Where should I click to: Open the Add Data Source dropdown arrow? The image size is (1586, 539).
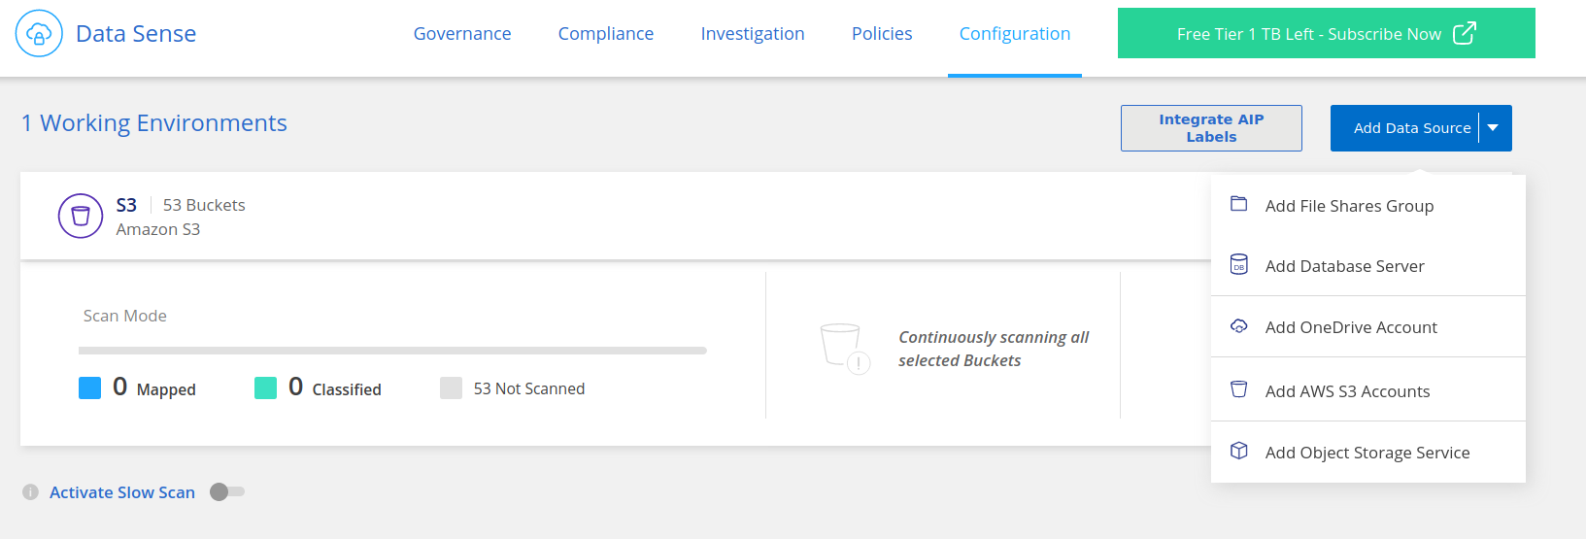pos(1494,127)
